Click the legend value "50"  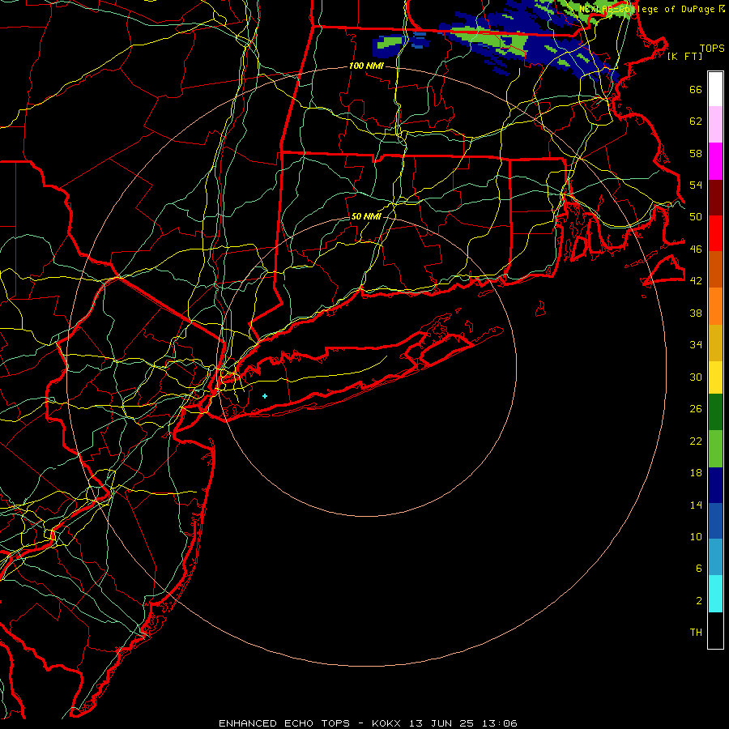696,216
